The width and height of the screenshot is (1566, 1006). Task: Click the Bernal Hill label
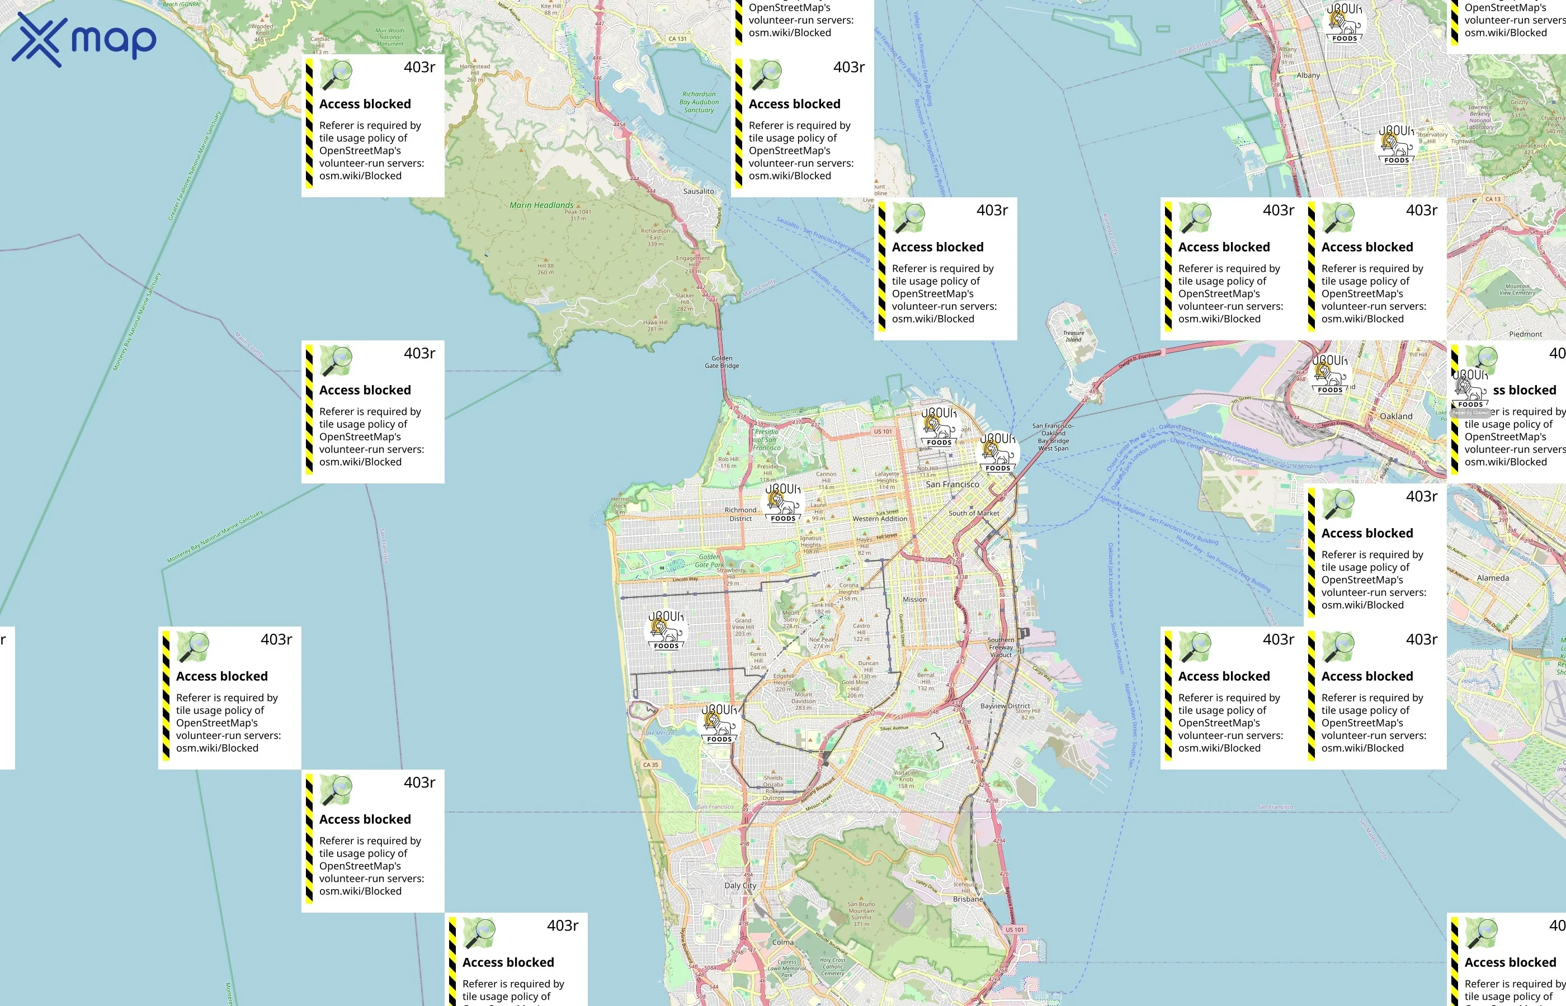(x=926, y=681)
